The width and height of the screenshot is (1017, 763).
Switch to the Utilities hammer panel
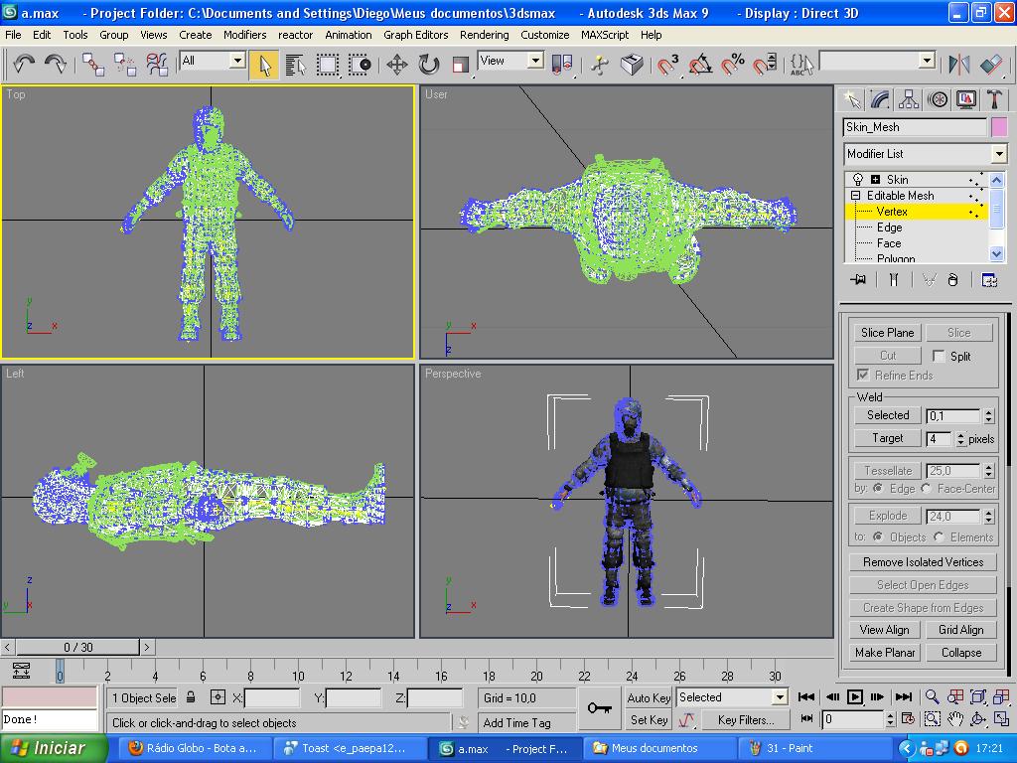(x=994, y=99)
